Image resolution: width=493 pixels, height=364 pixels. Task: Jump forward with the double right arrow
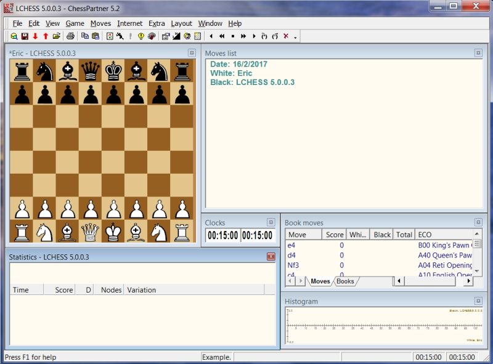click(243, 36)
